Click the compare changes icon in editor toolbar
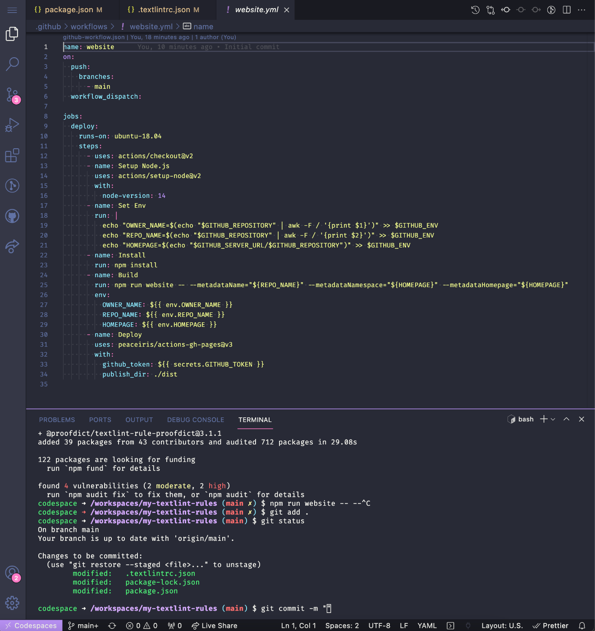Screen dimensions: 595x631 490,10
